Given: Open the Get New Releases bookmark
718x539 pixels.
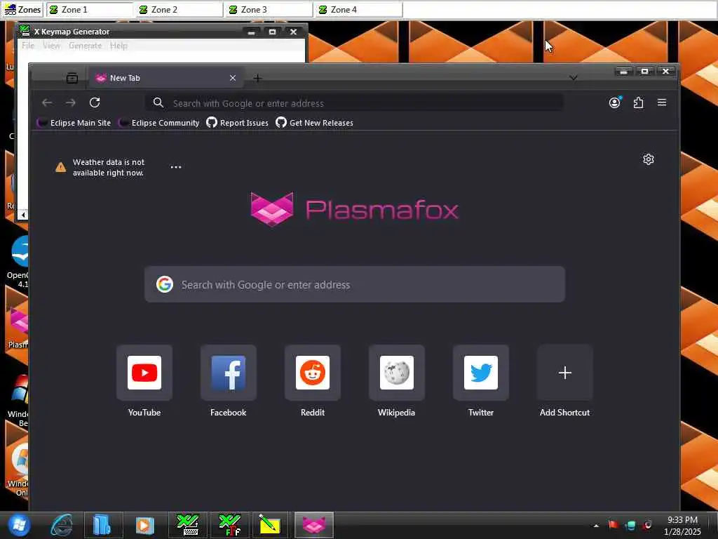Looking at the screenshot, I should (x=315, y=123).
